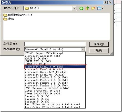Choose Lotus 1-2-3 WK3 (*.wk3)
Image resolution: width=122 pixels, height=112 pixels.
[55, 94]
